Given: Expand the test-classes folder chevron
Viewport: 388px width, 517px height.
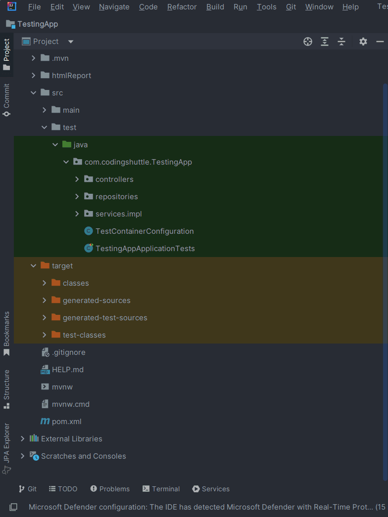Looking at the screenshot, I should 44,335.
